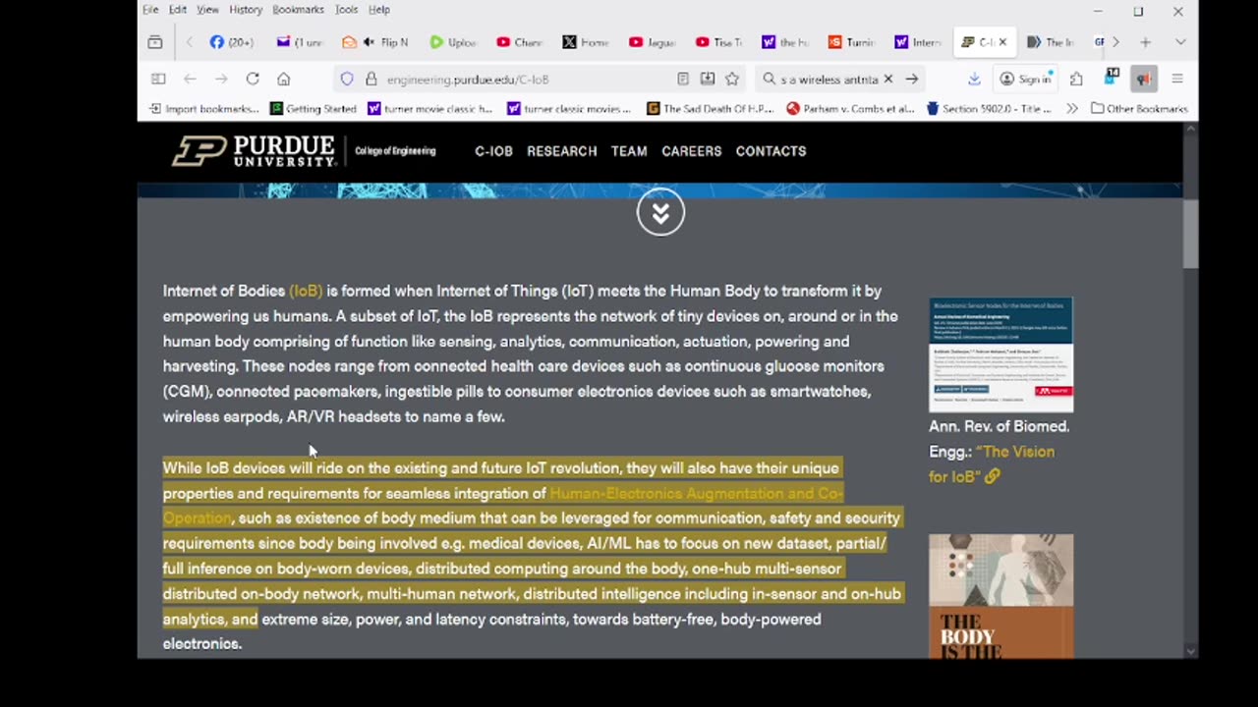The height and width of the screenshot is (707, 1258).
Task: Open the RESEARCH navigation item
Action: tap(561, 151)
